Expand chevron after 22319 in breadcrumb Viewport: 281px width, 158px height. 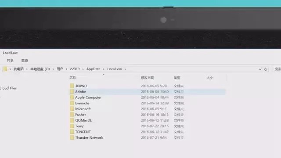[x=83, y=69]
